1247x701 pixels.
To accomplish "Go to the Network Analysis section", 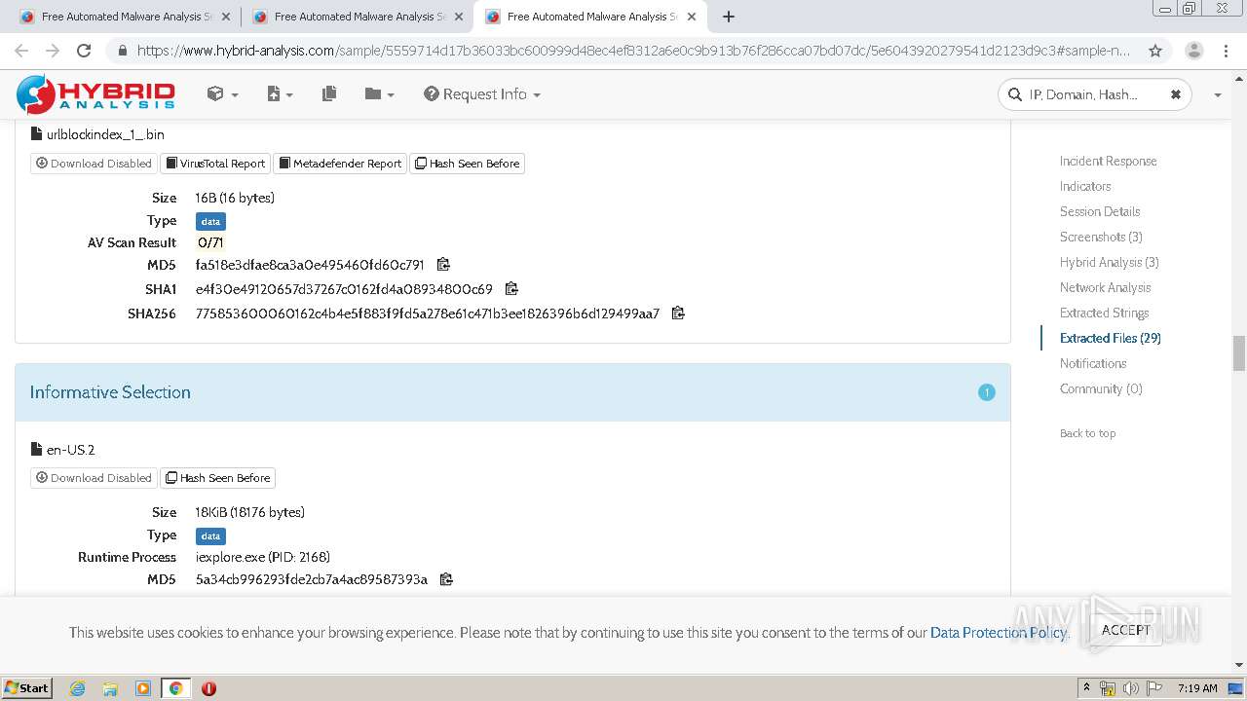I will [1105, 287].
